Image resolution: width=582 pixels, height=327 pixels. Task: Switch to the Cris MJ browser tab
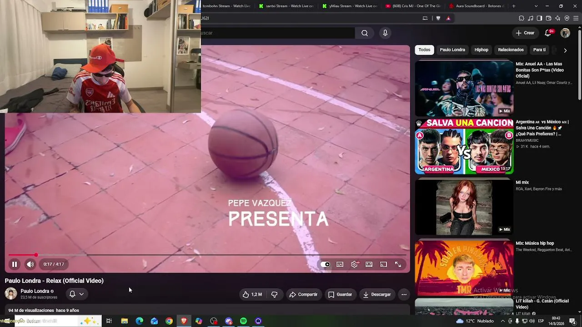pos(413,6)
